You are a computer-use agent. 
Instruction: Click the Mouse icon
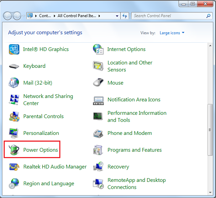coord(98,83)
